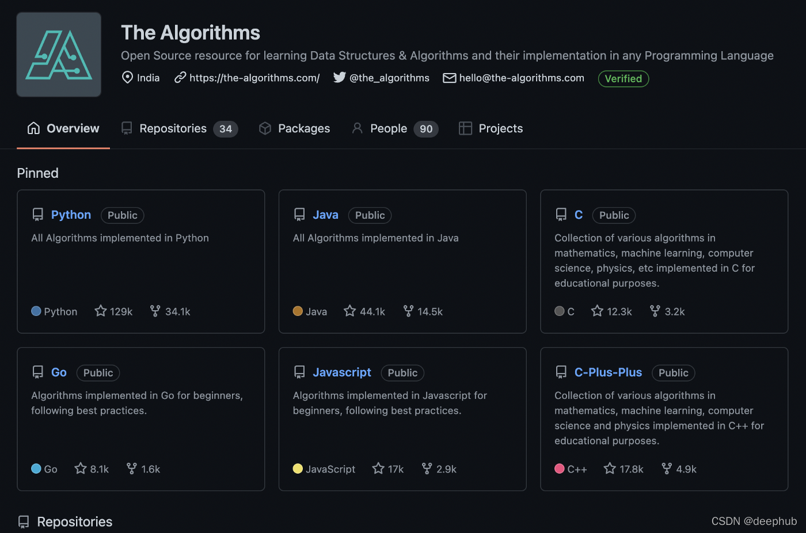Viewport: 806px width, 533px height.
Task: Click the star icon showing 8.1k
Action: click(81, 469)
